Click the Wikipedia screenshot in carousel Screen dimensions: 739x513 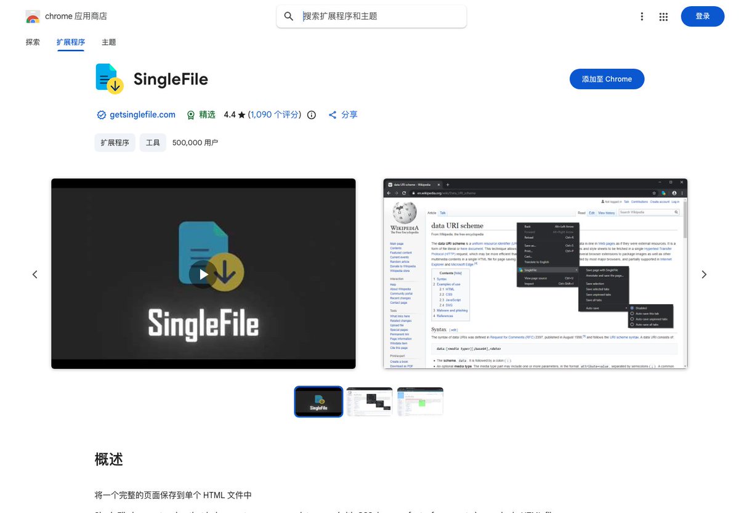click(x=535, y=273)
